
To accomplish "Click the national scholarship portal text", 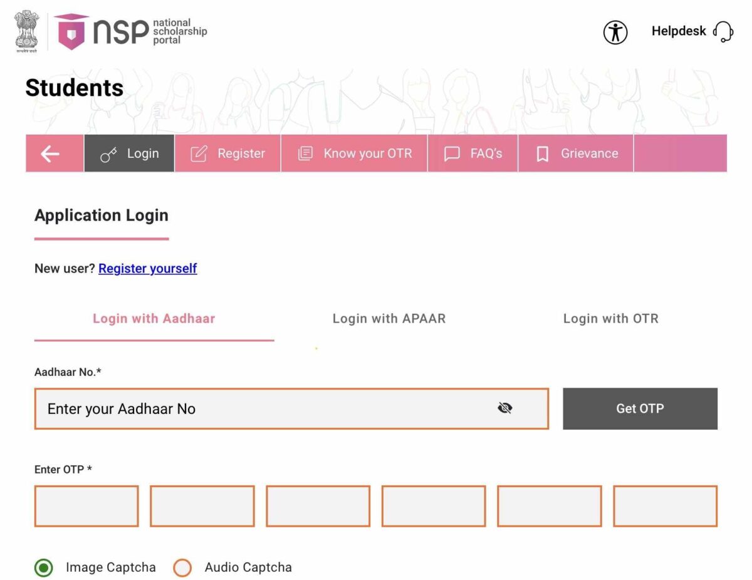I will [x=180, y=31].
